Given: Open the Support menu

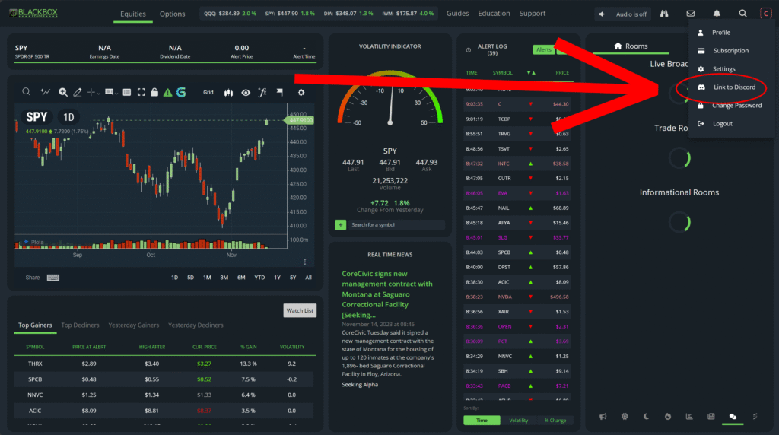Looking at the screenshot, I should point(532,14).
